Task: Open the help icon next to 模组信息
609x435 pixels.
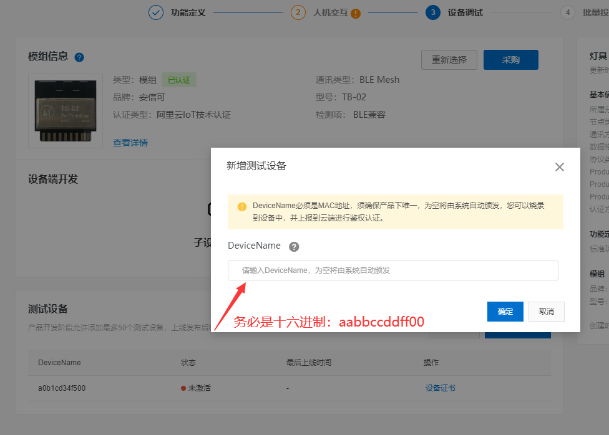Action: pos(79,57)
